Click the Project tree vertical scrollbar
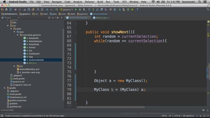Viewport: 210px width, 118px height. click(63, 64)
